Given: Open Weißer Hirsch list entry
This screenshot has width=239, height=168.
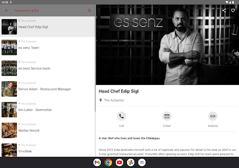Looking at the screenshot, I should point(48,130).
